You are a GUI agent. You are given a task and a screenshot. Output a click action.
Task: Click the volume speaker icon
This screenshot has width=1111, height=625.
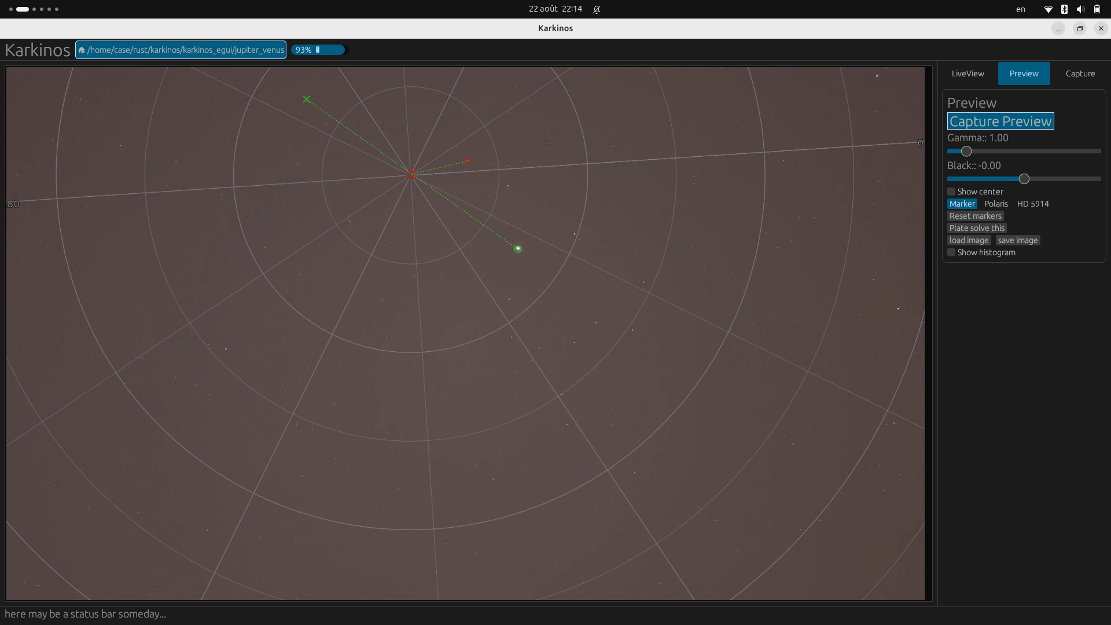(1080, 9)
